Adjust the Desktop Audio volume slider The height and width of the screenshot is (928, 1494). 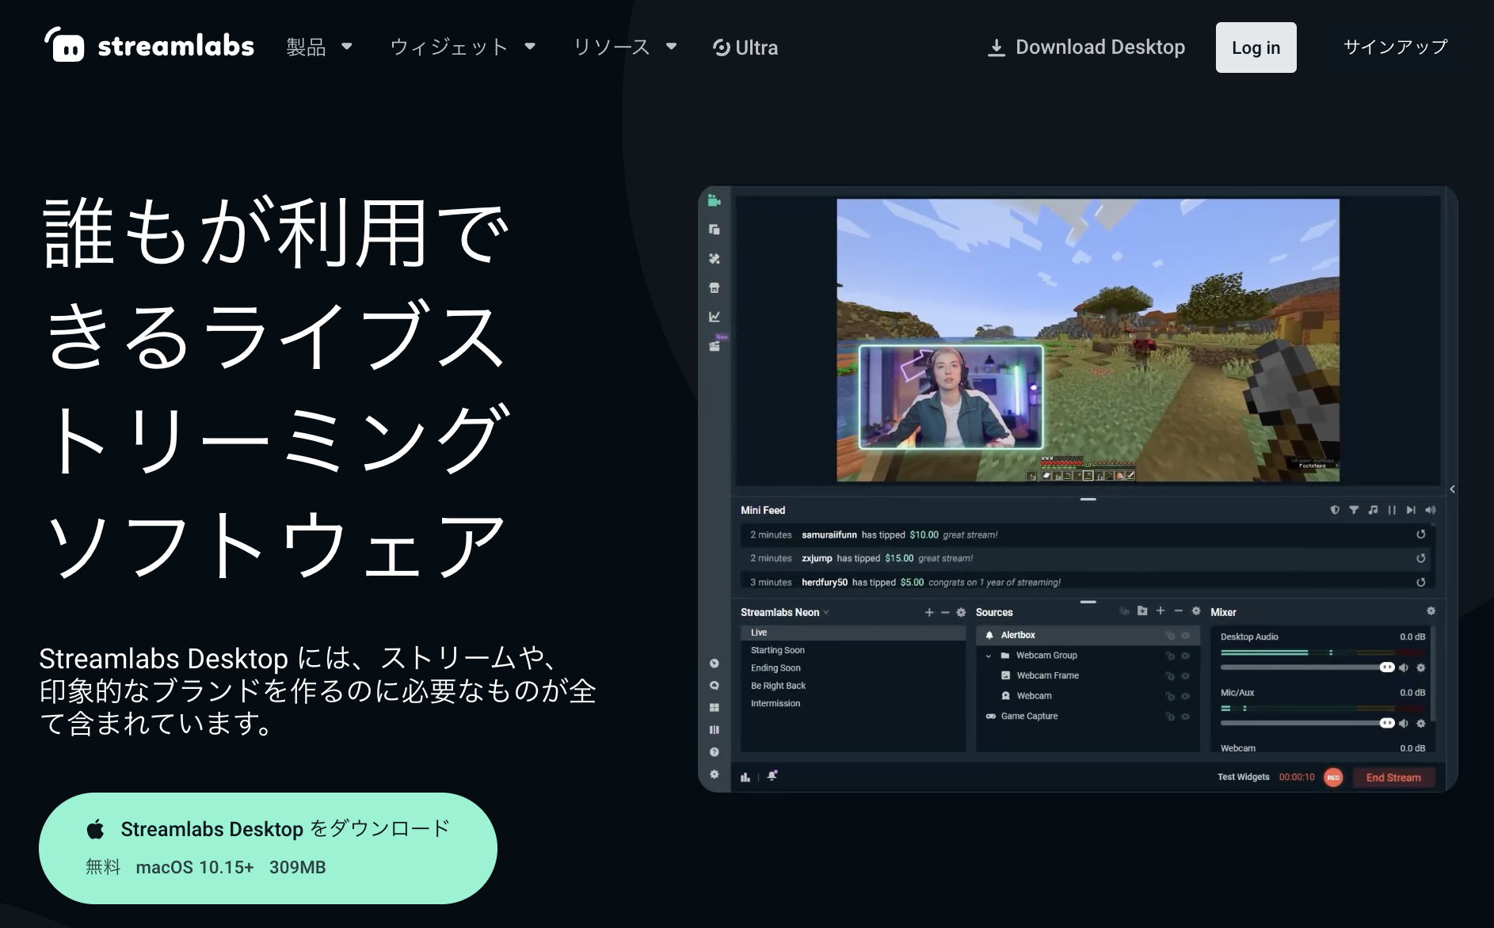click(x=1307, y=667)
